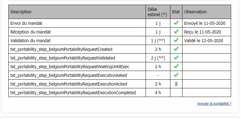Click the Envoi du mandat description
The image size is (241, 119).
pos(26,23)
